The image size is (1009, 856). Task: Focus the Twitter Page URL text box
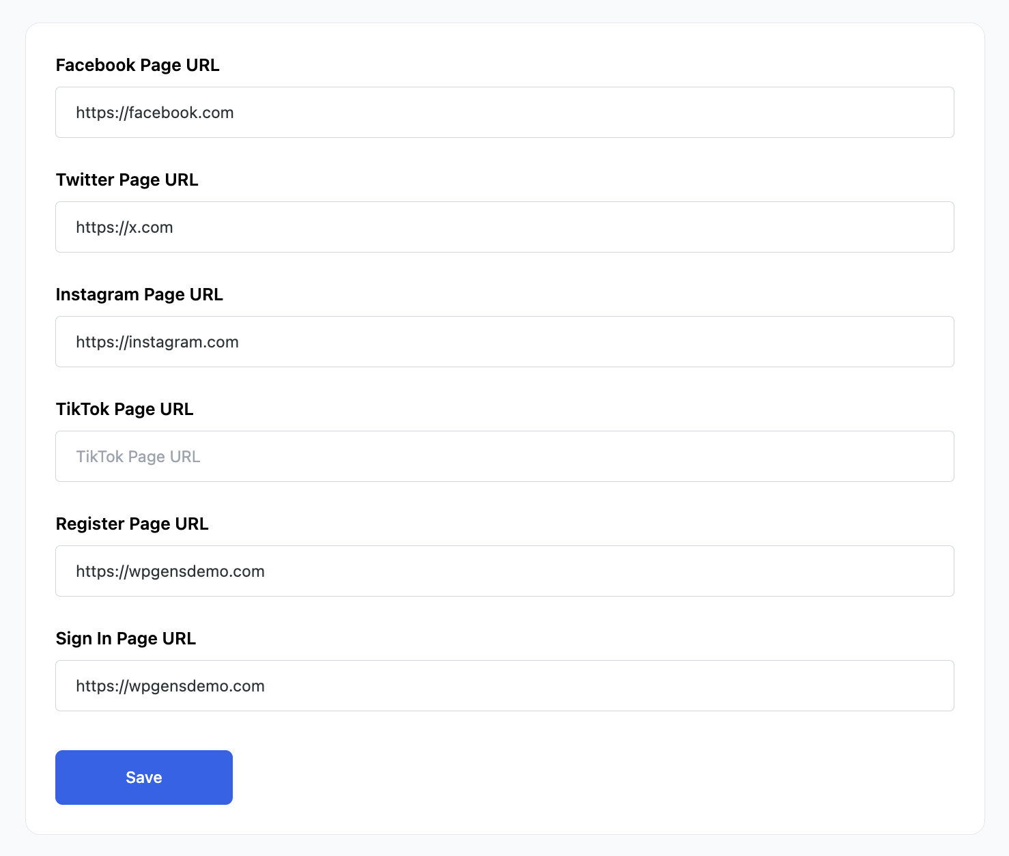(504, 227)
